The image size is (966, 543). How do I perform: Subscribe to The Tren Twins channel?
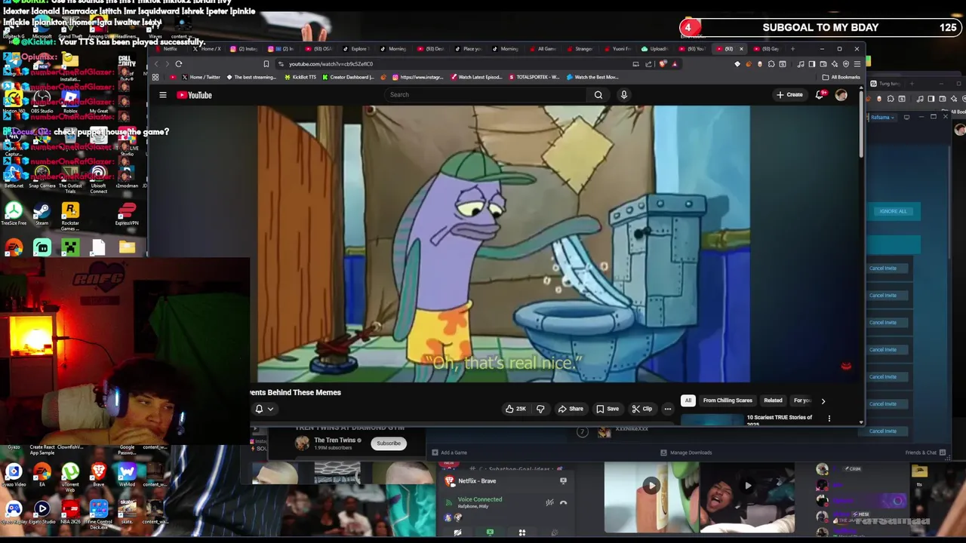[x=389, y=443]
